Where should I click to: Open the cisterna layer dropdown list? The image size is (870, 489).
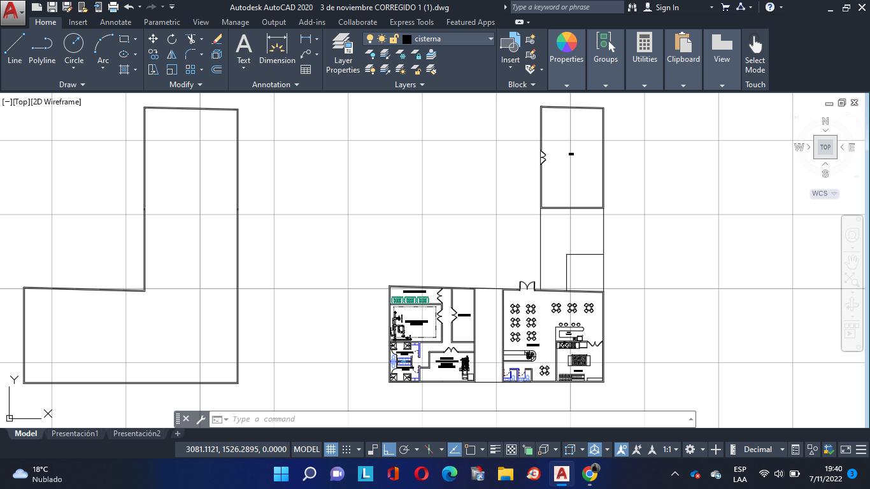490,39
